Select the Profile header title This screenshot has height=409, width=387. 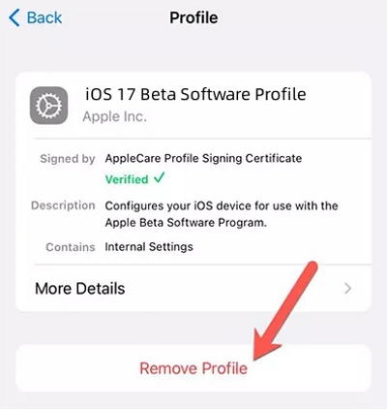point(193,17)
